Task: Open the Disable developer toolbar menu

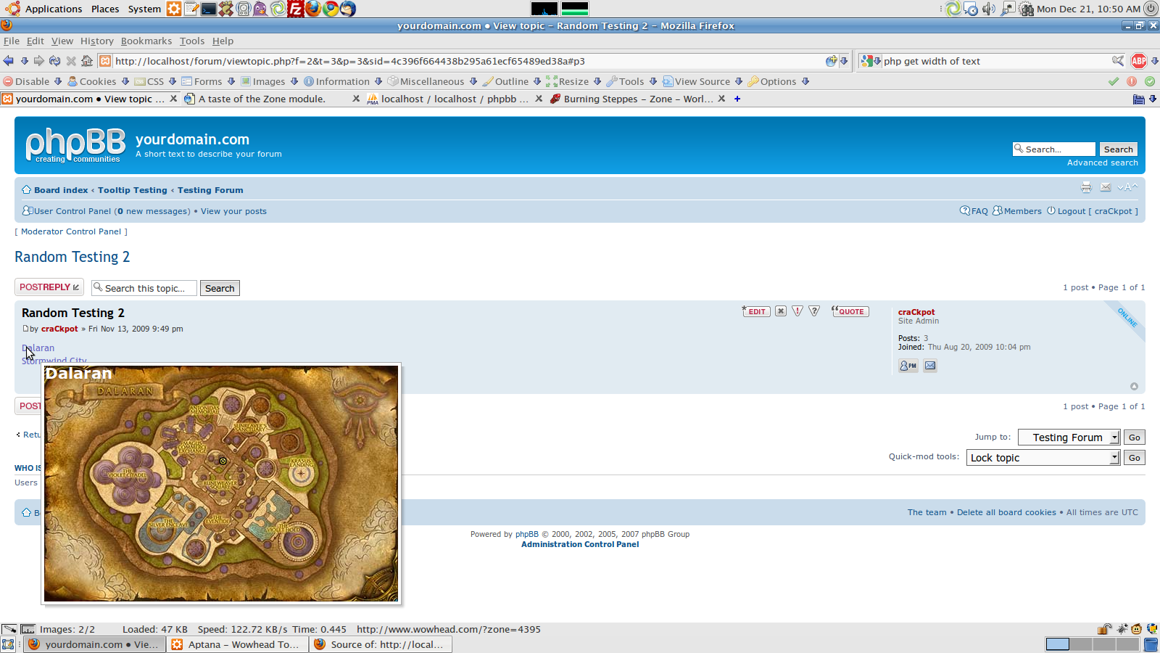Action: tap(33, 81)
